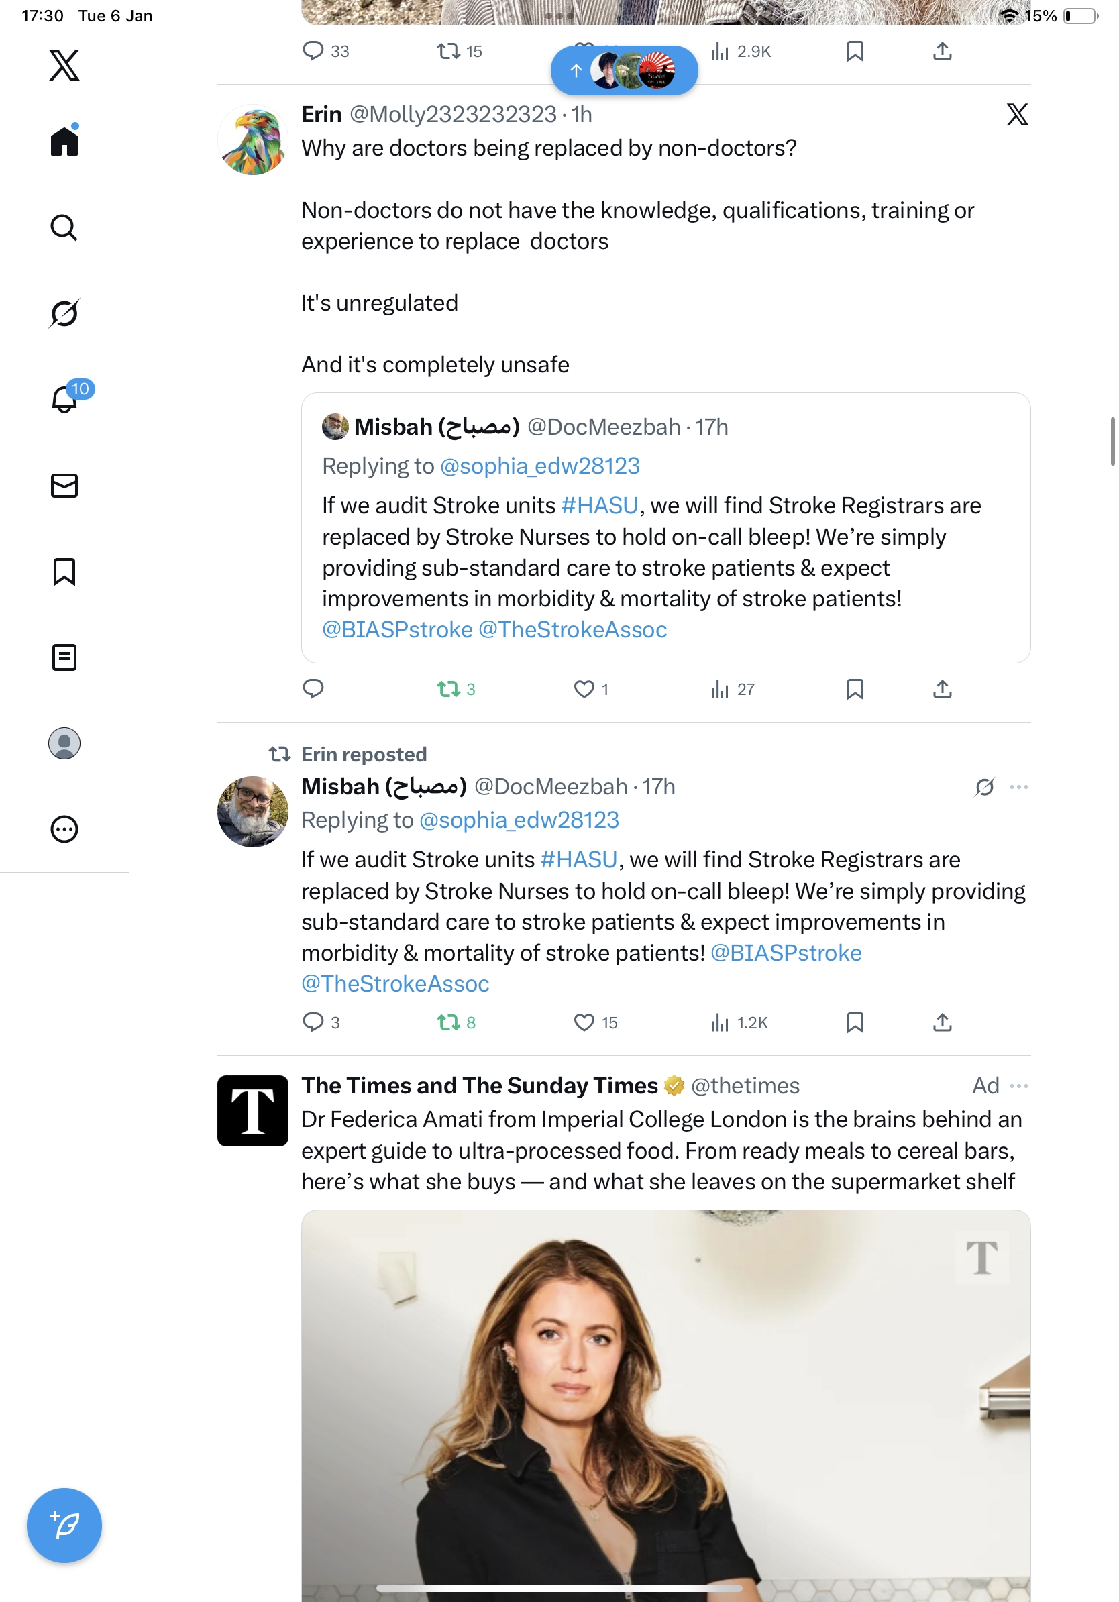Open the #HASU hashtag in Misbah's repost

click(578, 859)
